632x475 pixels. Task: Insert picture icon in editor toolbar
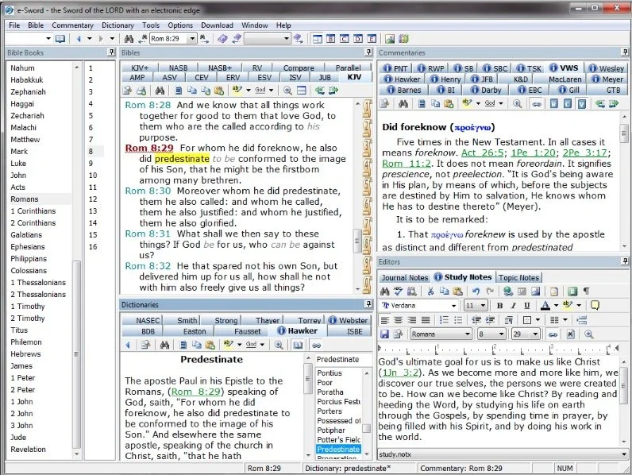[536, 292]
